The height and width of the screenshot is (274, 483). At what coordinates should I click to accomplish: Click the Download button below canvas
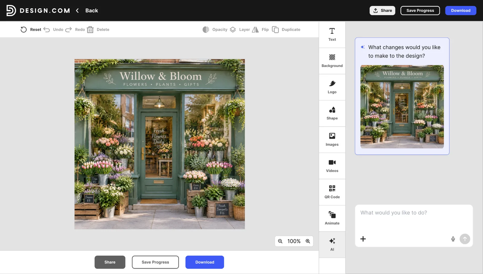pyautogui.click(x=205, y=262)
